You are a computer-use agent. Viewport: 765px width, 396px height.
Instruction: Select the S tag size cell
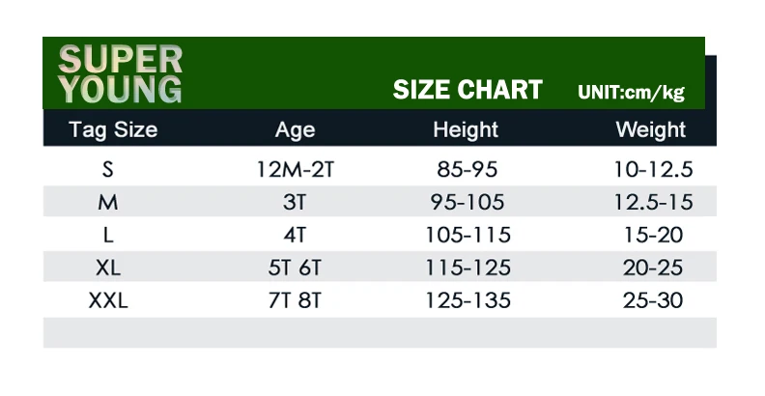click(108, 170)
